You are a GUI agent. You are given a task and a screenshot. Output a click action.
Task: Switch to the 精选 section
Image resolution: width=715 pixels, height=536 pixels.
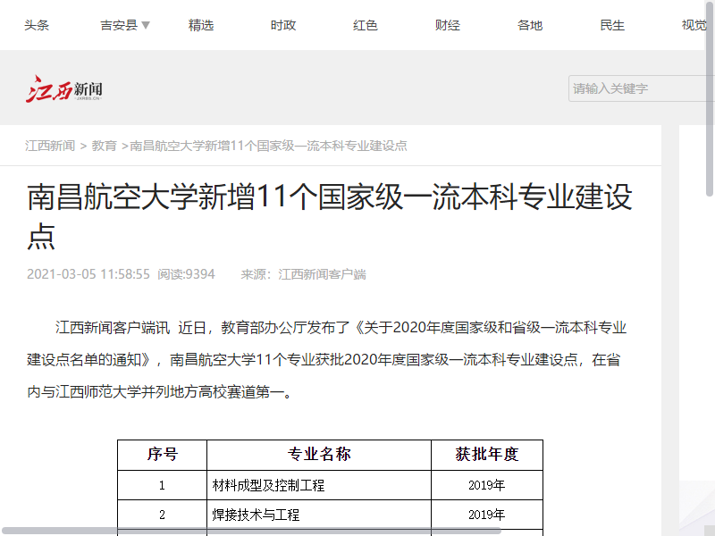coord(200,25)
